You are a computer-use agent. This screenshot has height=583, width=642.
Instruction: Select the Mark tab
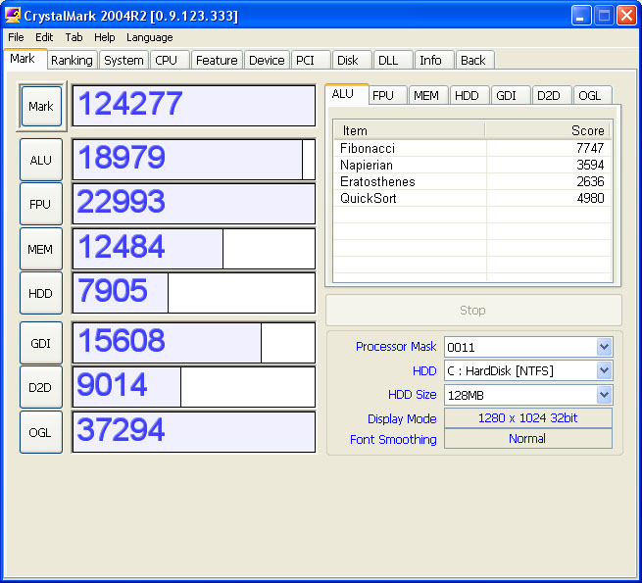coord(25,59)
